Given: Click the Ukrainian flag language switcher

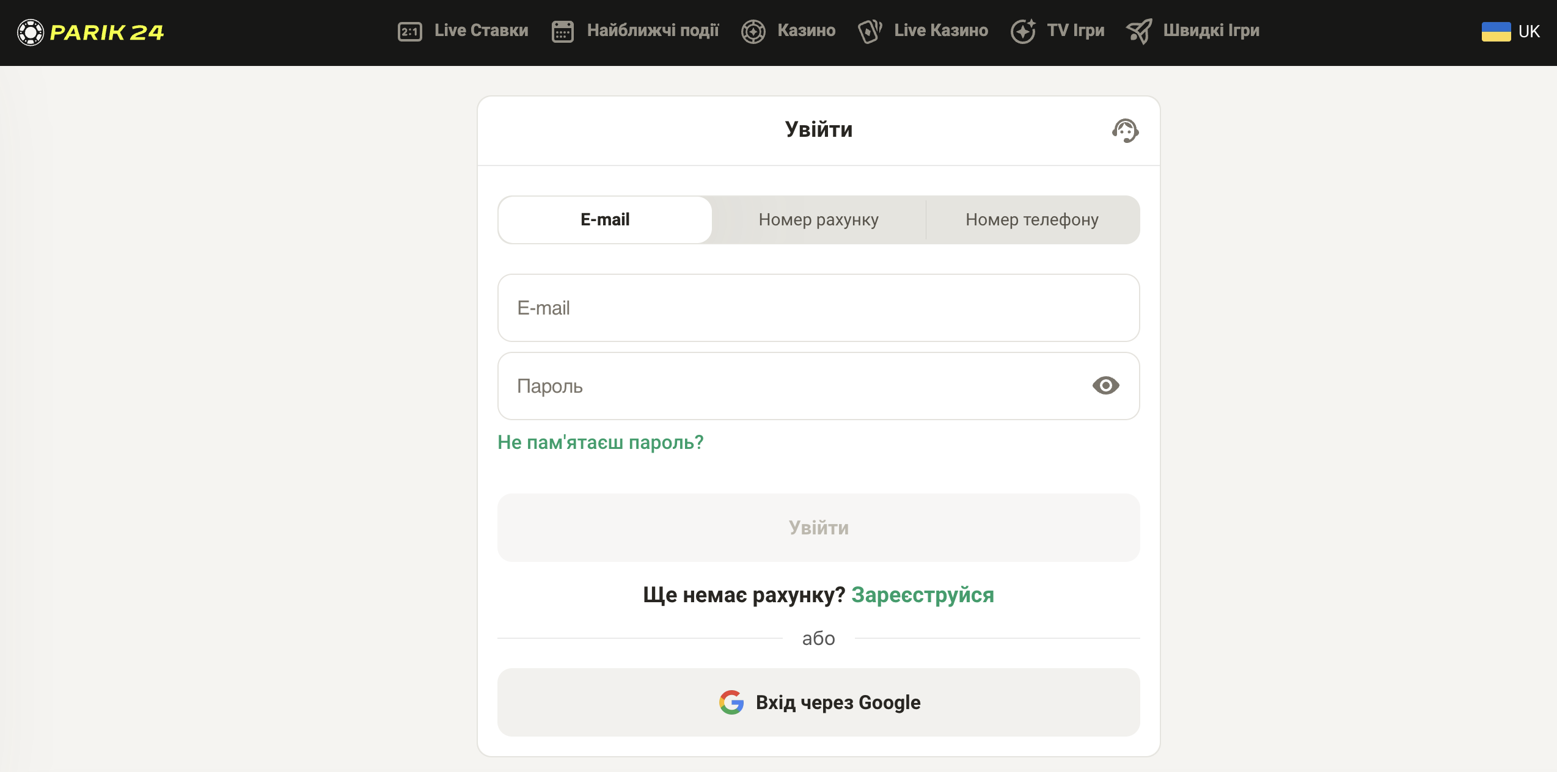Looking at the screenshot, I should click(x=1496, y=32).
